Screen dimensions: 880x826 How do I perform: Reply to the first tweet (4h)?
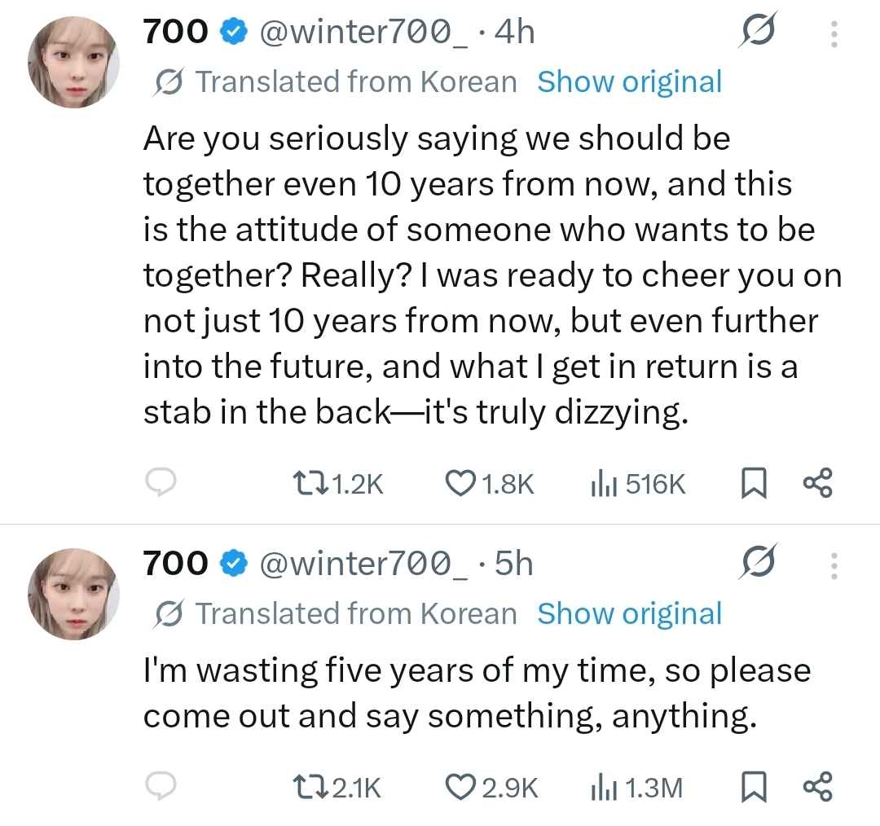161,482
